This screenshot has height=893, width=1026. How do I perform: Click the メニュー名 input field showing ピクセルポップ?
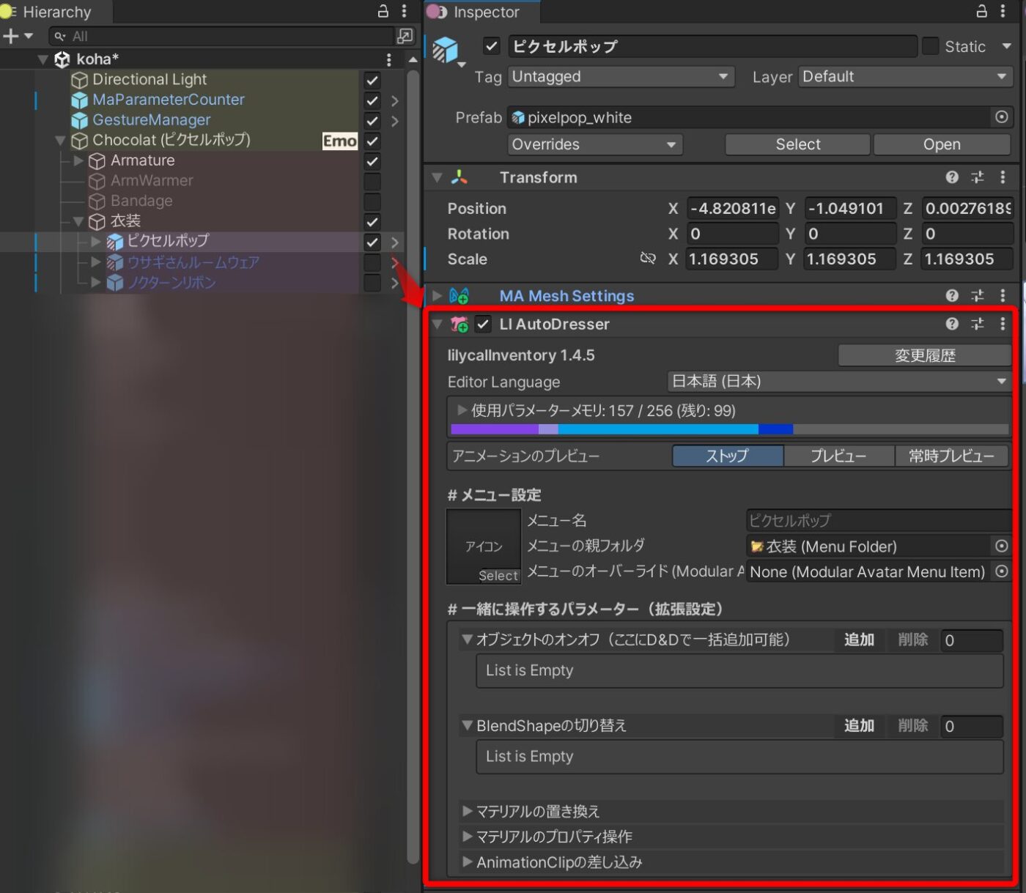pos(876,520)
